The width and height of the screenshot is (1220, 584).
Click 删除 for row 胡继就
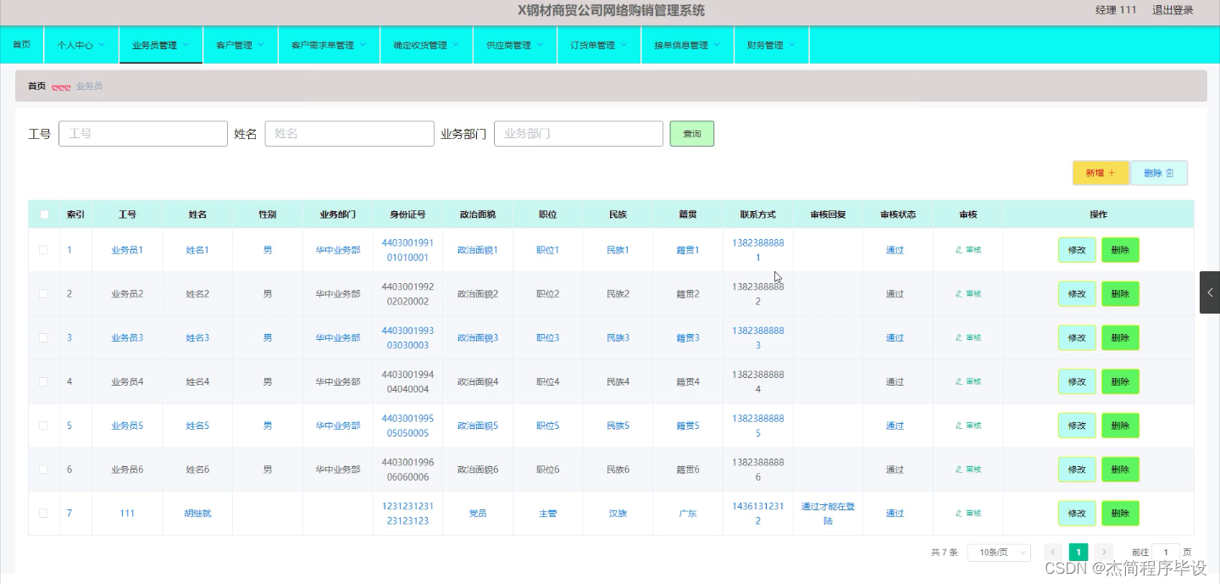tap(1120, 513)
